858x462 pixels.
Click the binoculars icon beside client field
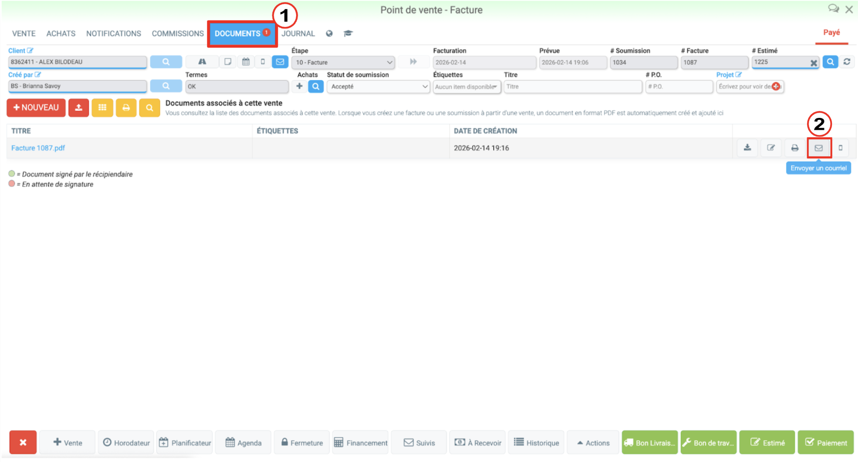(202, 62)
